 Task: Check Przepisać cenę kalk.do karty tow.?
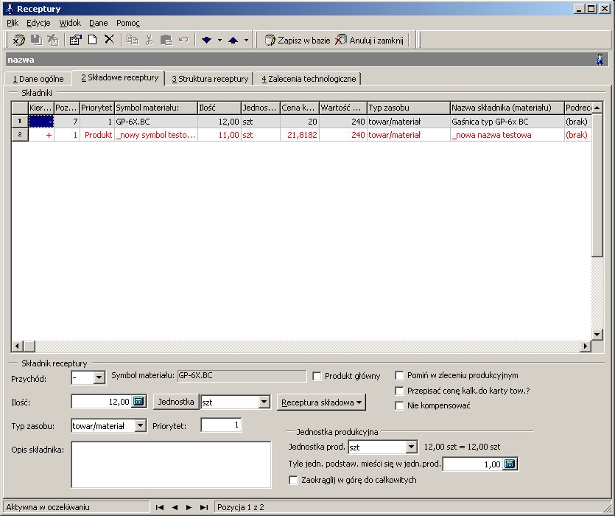(x=399, y=391)
